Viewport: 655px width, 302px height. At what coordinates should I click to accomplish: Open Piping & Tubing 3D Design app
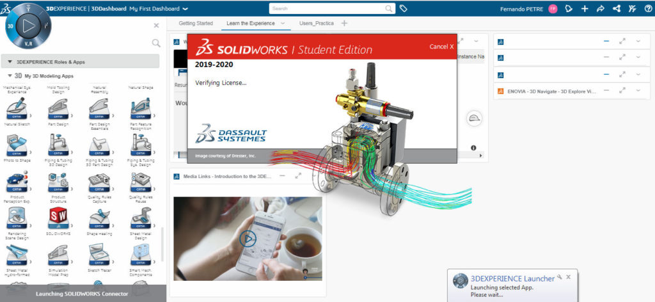click(x=58, y=145)
